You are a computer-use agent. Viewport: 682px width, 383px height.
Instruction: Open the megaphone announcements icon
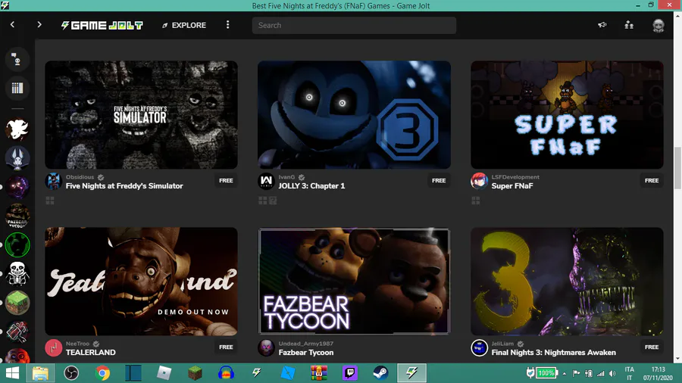[x=602, y=25]
